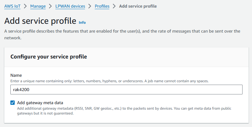The width and height of the screenshot is (252, 127).
Task: Open the Info link beside heading
Action: 82,23
